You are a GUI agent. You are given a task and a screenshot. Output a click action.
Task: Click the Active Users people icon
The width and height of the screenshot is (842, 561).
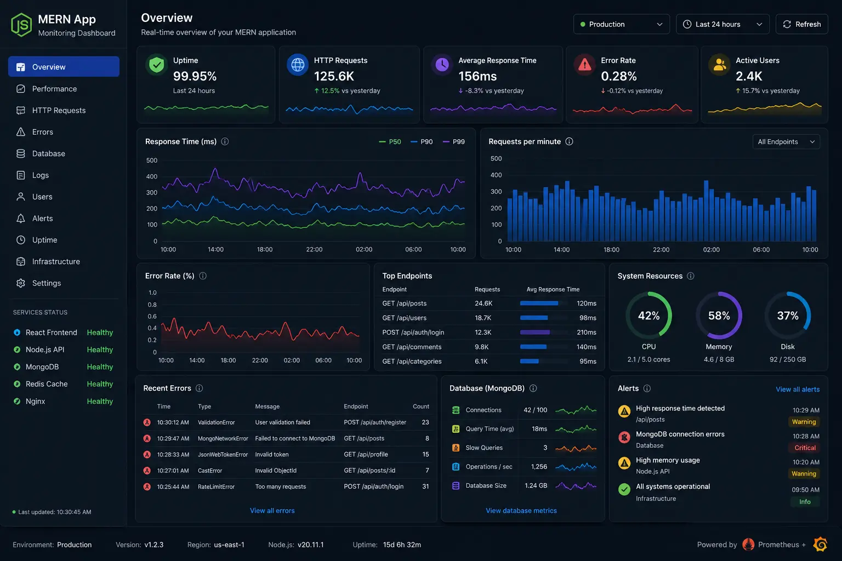coord(720,65)
